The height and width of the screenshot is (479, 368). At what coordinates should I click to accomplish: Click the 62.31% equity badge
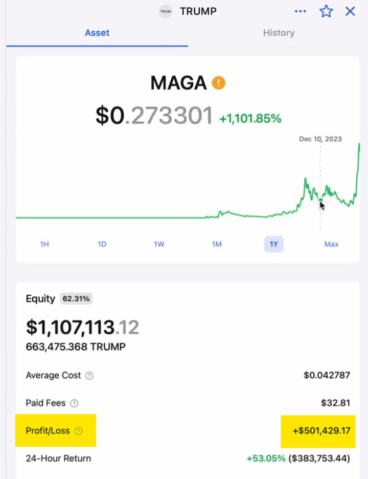76,298
